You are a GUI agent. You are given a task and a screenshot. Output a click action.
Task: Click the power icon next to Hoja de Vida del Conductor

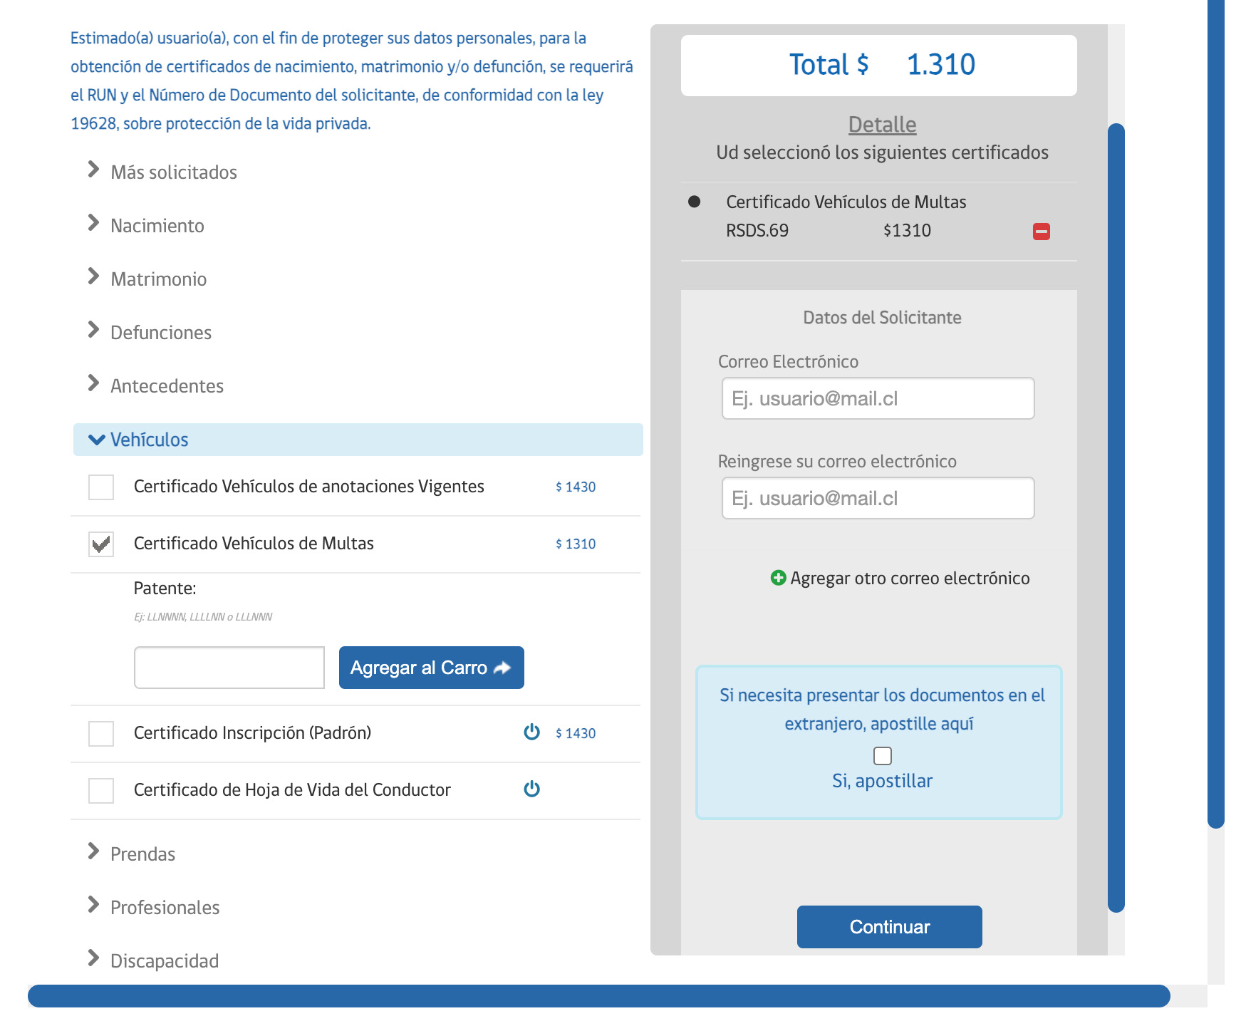pos(532,789)
